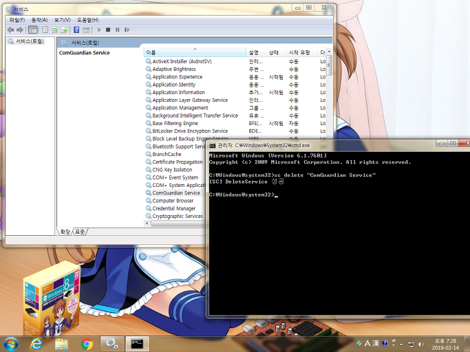
Task: Click the services list horizontal scrollbar left arrow
Action: click(147, 223)
